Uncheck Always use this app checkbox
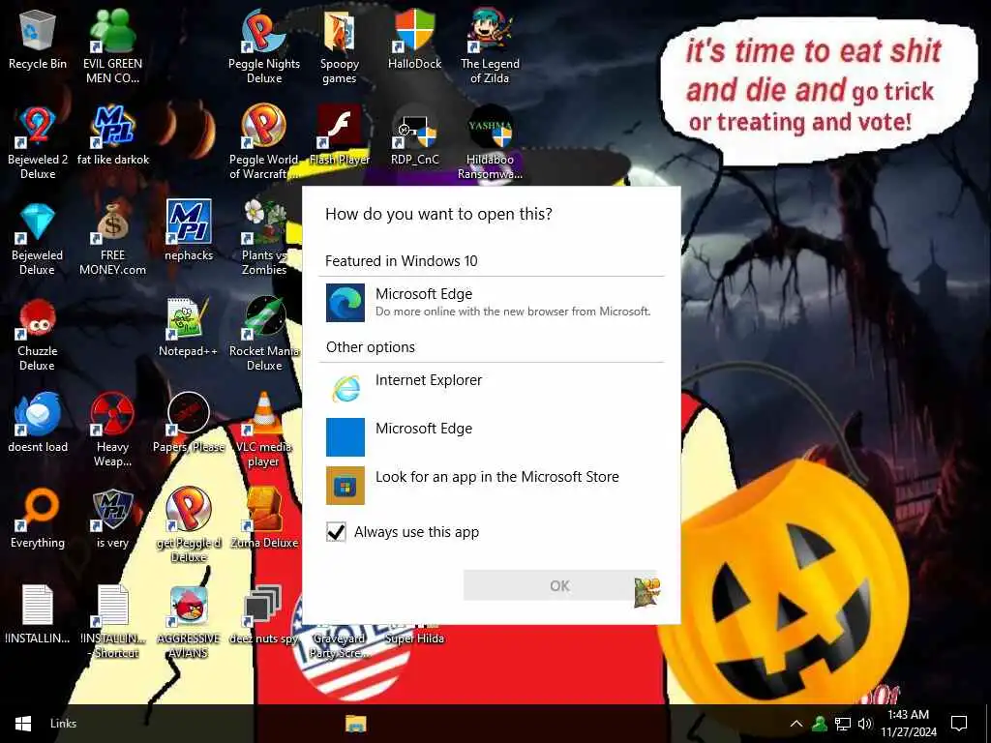 336,532
